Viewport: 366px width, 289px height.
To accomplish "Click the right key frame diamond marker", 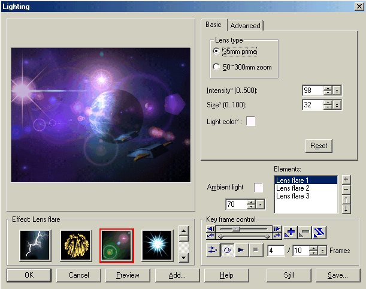I will click(268, 237).
